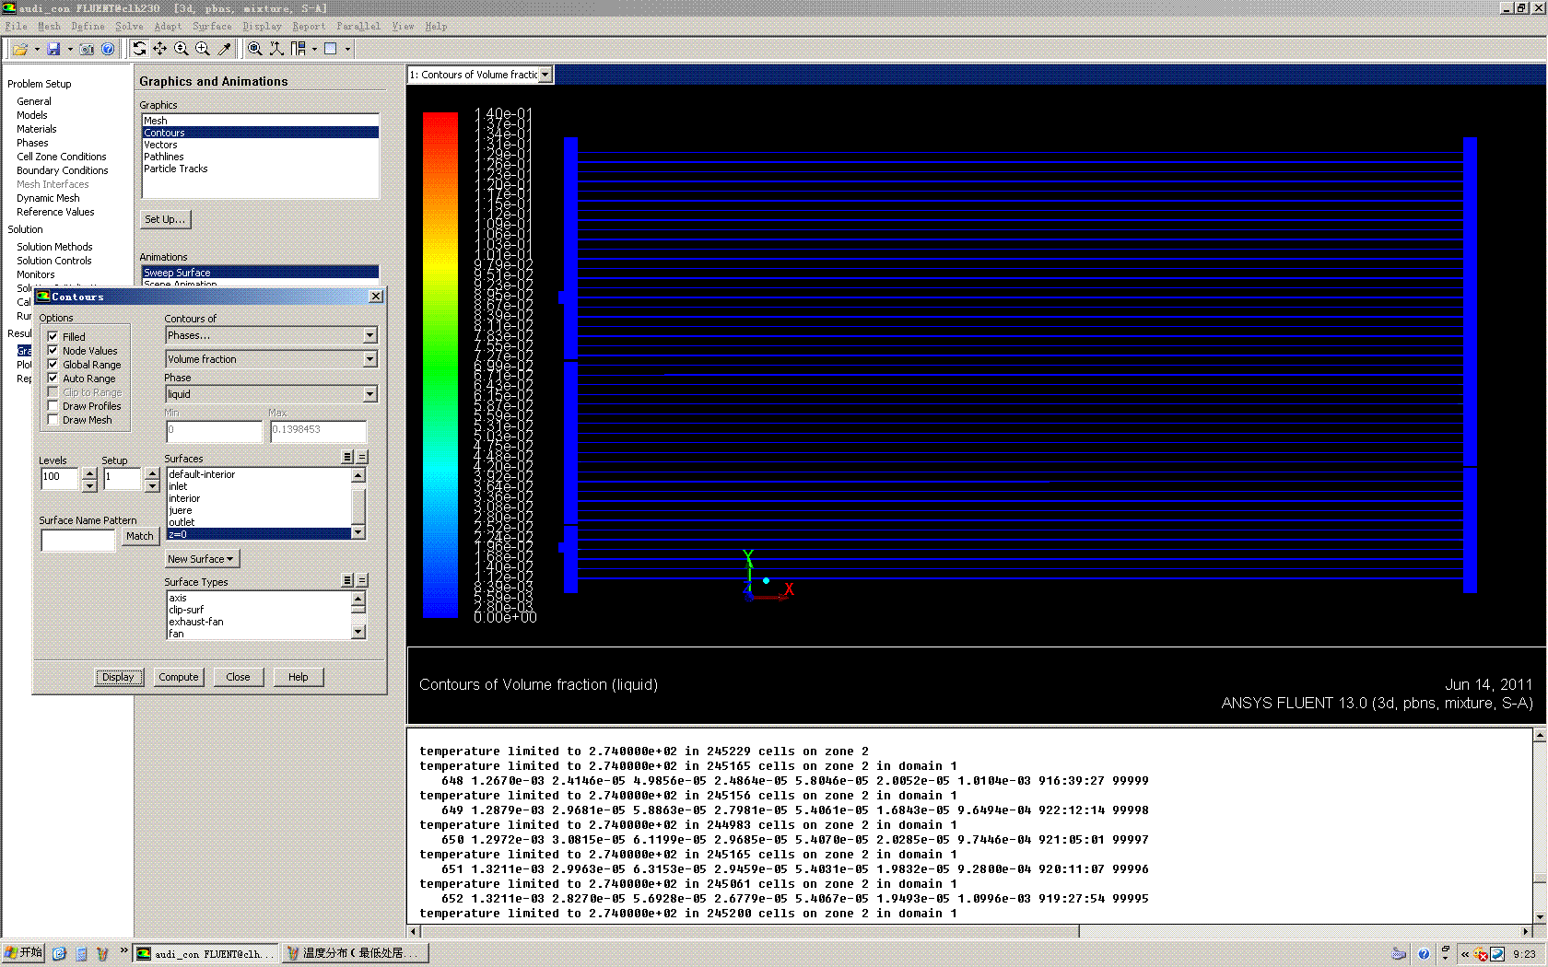Open dropdown arrow beside arrange workspace icon
Screen dimensions: 1548x967
click(x=314, y=49)
